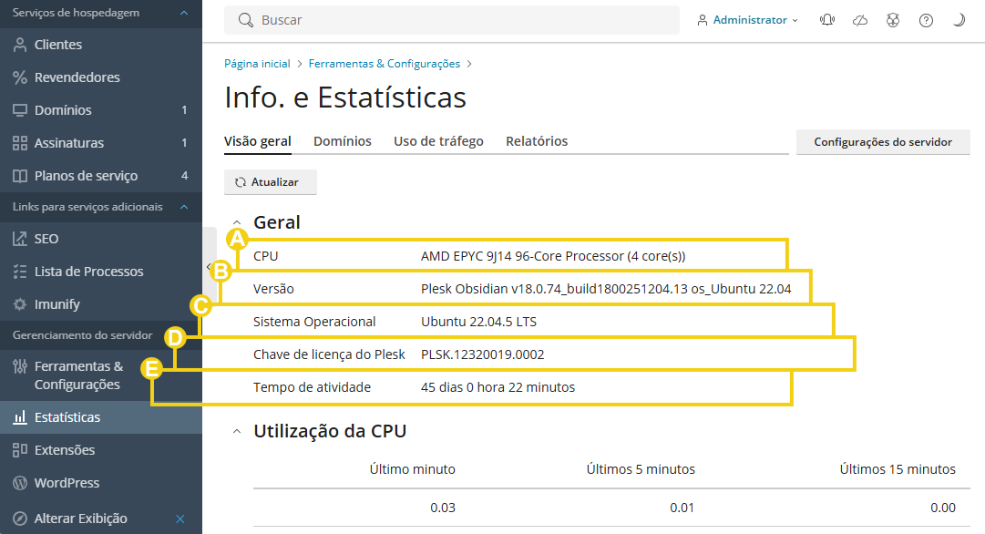Collapse the Serviços de hospedagem group
This screenshot has height=534, width=985.
pos(184,14)
